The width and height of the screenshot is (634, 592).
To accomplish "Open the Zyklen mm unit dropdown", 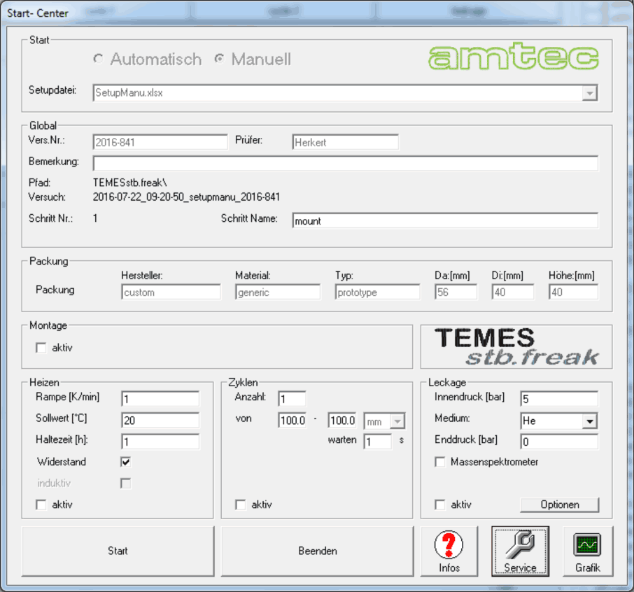I will [x=397, y=421].
